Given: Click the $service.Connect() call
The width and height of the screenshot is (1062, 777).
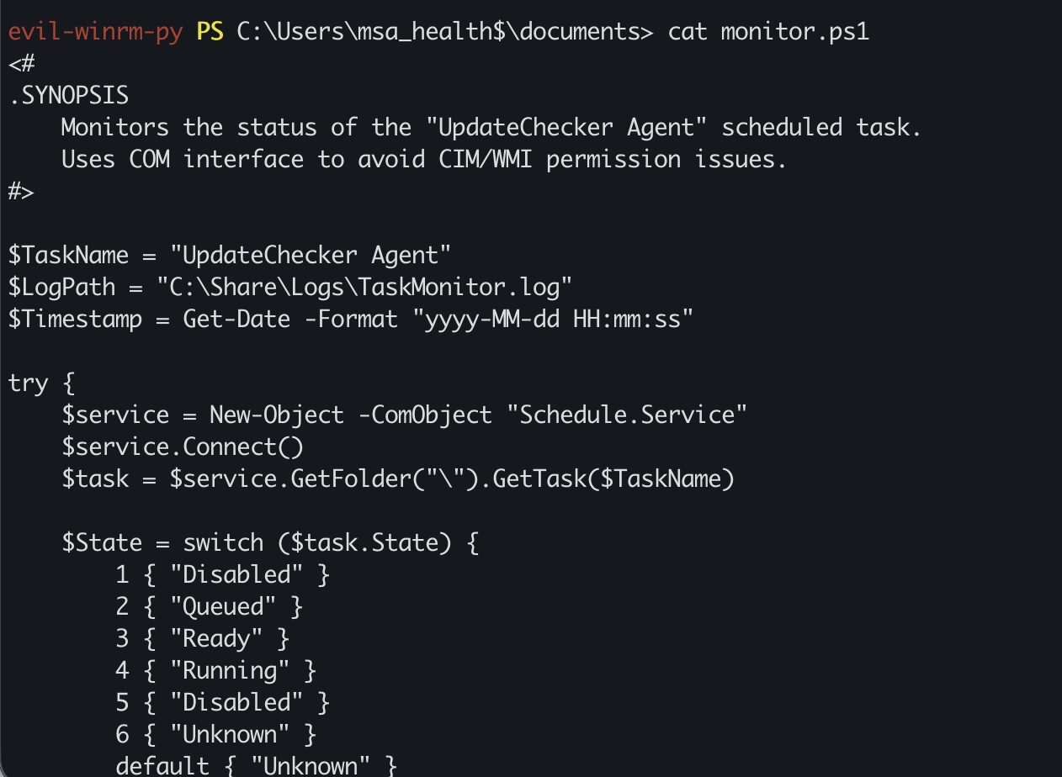Looking at the screenshot, I should [x=183, y=447].
